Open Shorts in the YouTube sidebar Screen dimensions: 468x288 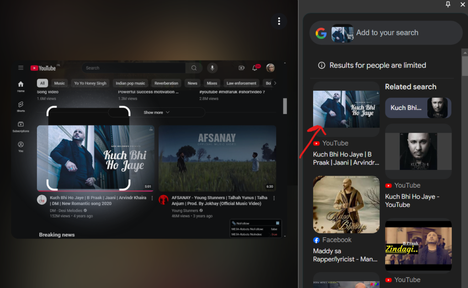click(21, 107)
